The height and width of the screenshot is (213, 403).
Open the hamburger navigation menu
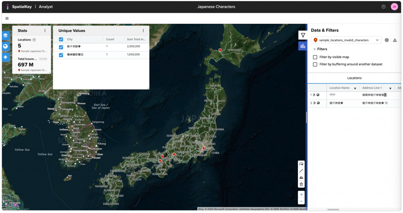click(x=7, y=18)
